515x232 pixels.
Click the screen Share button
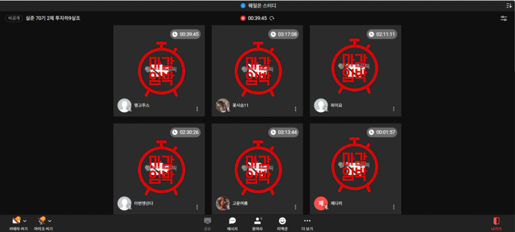(207, 224)
